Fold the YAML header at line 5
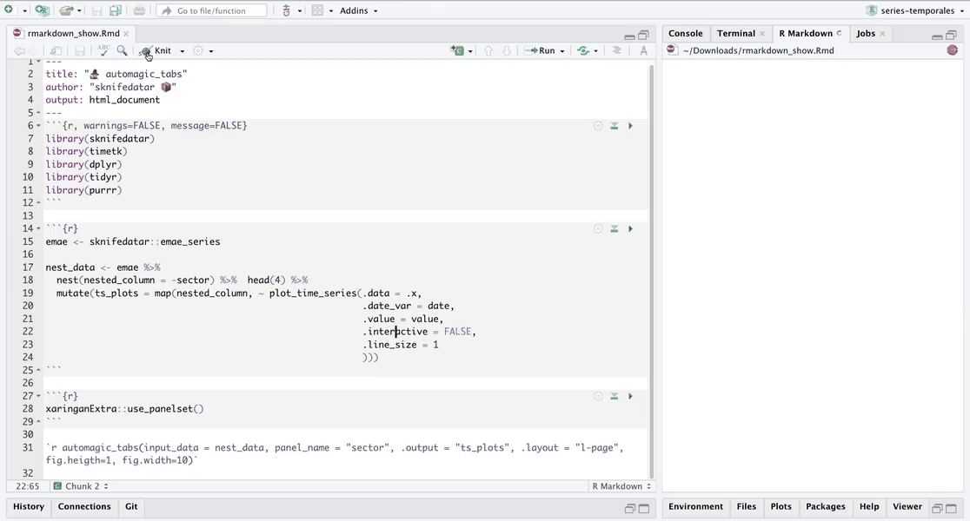Screen dimensions: 970x521 pos(38,113)
